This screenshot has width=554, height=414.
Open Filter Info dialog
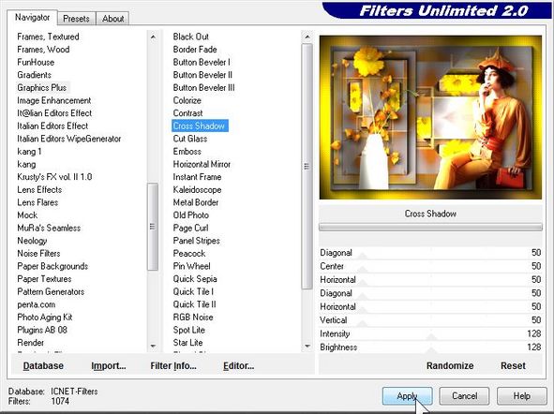(x=173, y=365)
